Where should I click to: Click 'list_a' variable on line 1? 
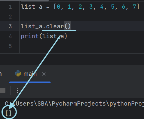(32, 7)
